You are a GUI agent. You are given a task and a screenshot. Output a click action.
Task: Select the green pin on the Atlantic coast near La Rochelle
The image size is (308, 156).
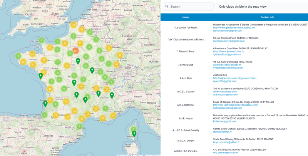[x=41, y=76]
